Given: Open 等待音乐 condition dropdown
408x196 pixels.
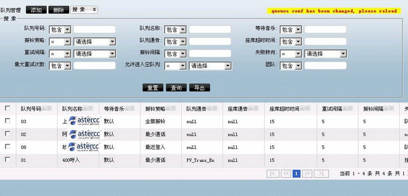Looking at the screenshot, I should point(291,30).
